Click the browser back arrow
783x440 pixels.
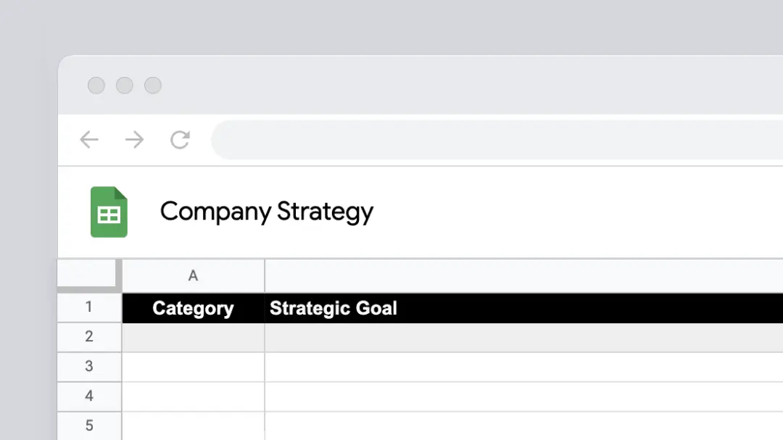(x=89, y=139)
